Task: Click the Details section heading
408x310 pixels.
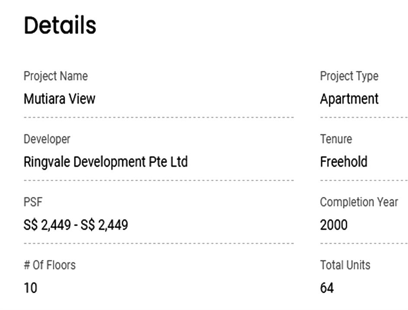Action: (60, 25)
